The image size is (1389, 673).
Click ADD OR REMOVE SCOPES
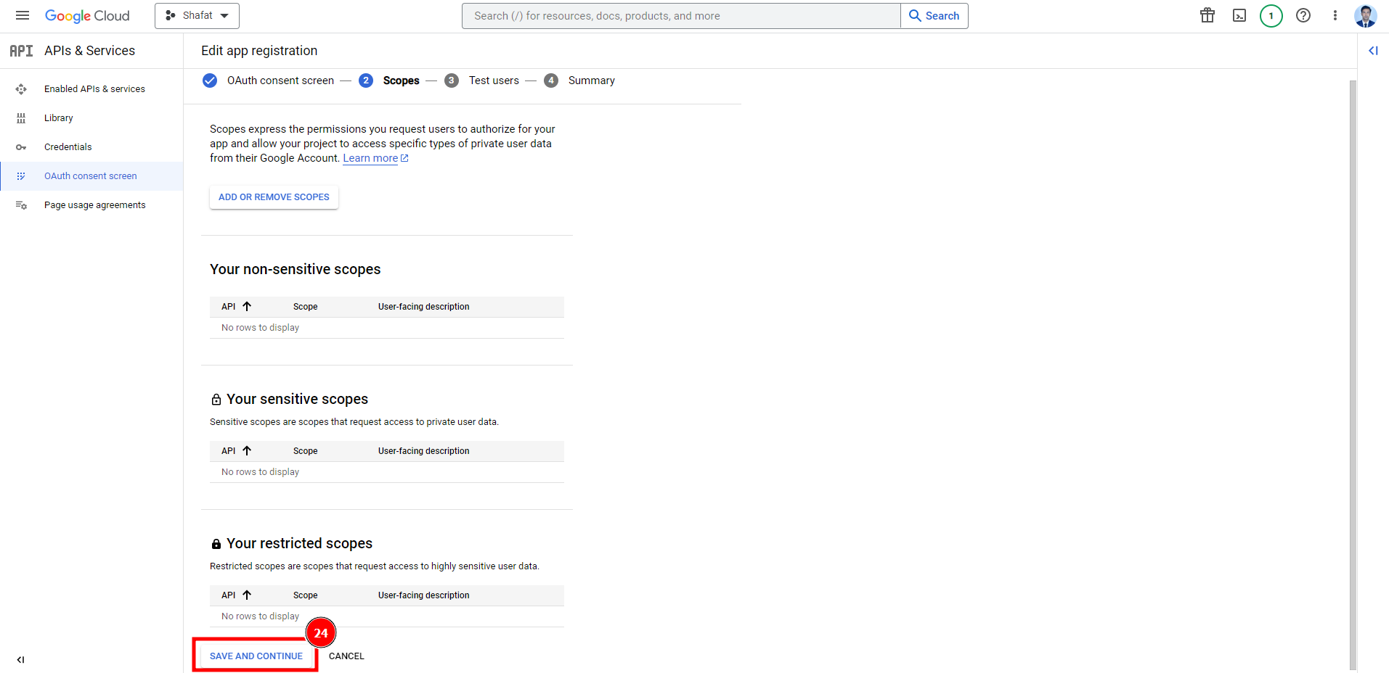click(x=274, y=197)
